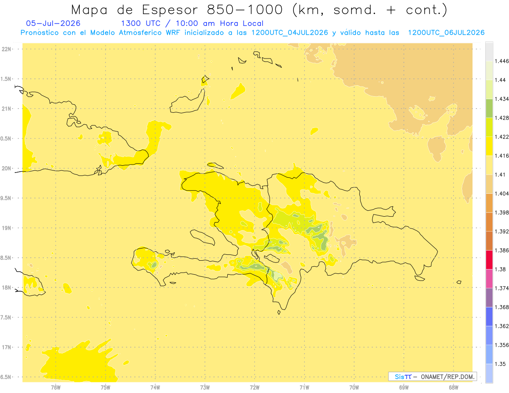This screenshot has height=393, width=509.
Task: Click the latitude label 19N
Action: coord(7,228)
